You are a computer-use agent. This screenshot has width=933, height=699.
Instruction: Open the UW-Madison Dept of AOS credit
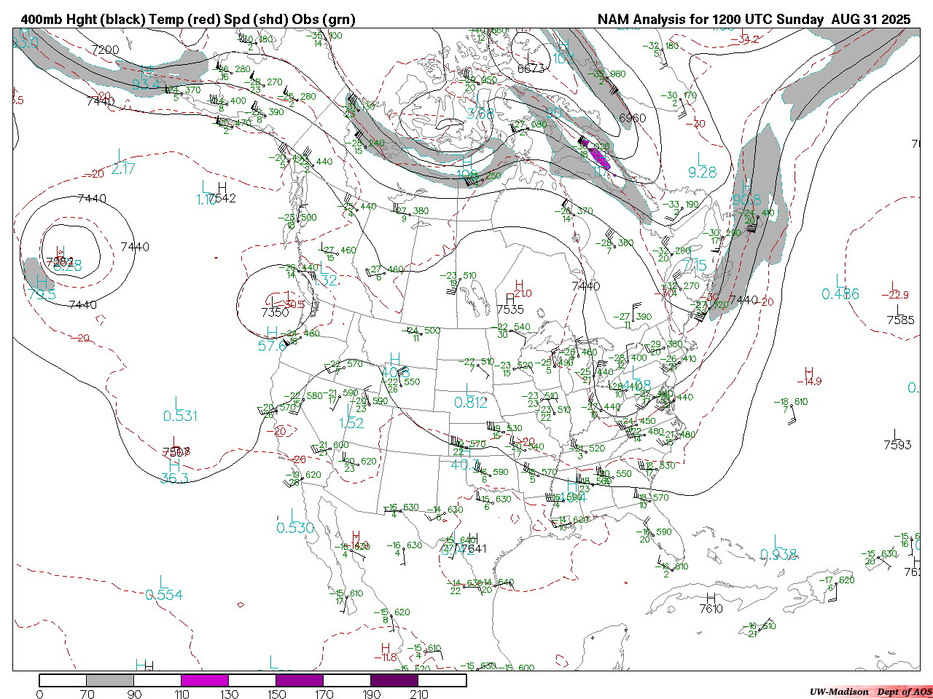[870, 692]
